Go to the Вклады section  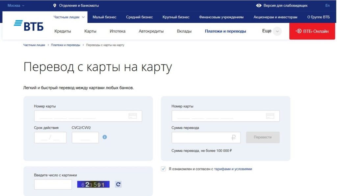click(x=184, y=31)
